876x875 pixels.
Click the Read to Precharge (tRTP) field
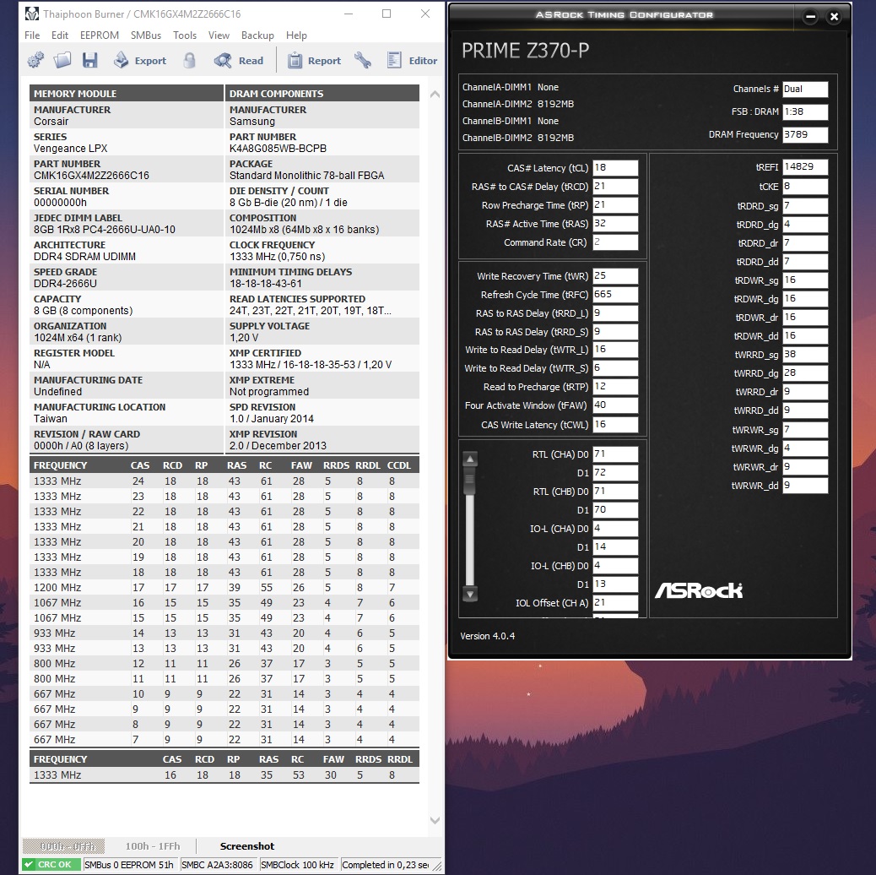tap(615, 386)
